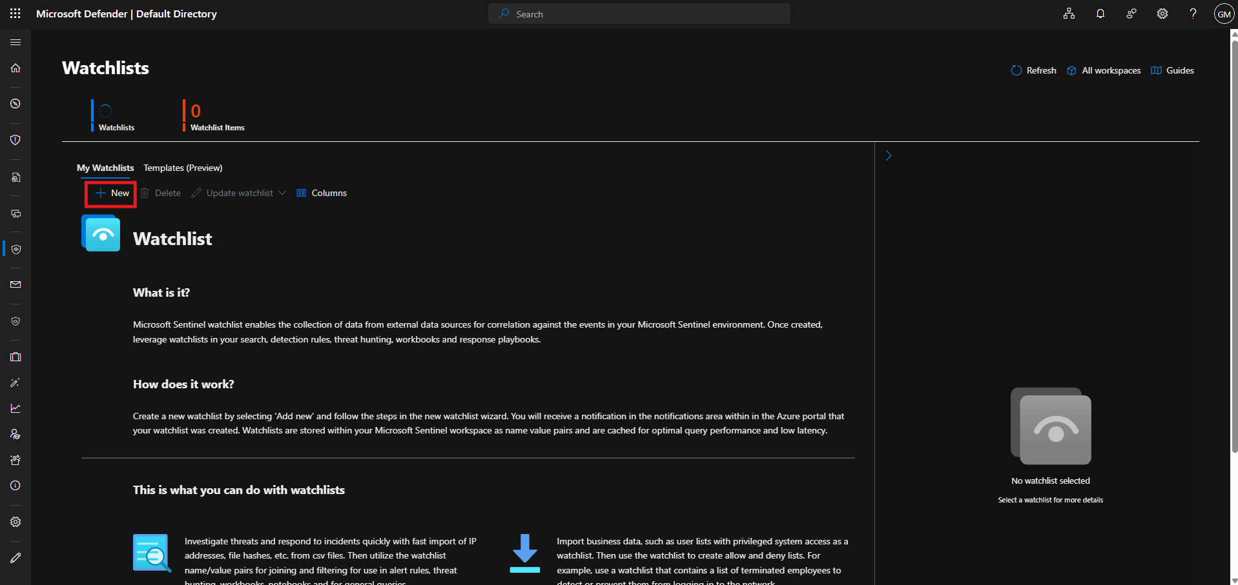Open the feedback person chat icon
Viewport: 1238px width, 585px height.
point(1131,14)
